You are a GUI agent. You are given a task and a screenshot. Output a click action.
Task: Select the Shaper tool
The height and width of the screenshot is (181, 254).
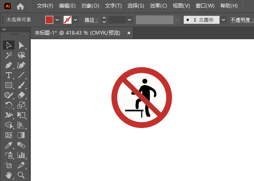9,95
